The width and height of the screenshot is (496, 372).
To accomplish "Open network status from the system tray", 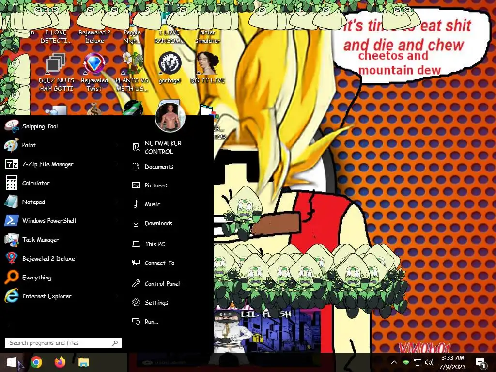I will pyautogui.click(x=418, y=362).
